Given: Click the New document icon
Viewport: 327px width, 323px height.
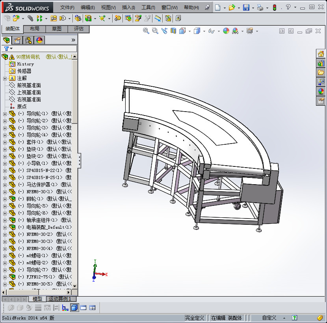Looking at the screenshot, I should coord(217,7).
